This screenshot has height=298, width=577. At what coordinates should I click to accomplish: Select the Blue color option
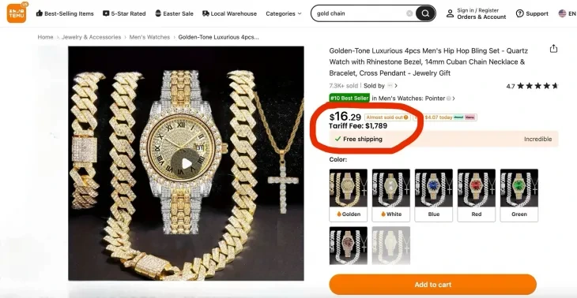click(x=433, y=196)
